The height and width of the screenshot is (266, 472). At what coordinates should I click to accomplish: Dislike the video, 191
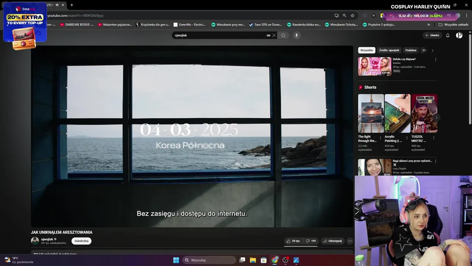click(311, 241)
